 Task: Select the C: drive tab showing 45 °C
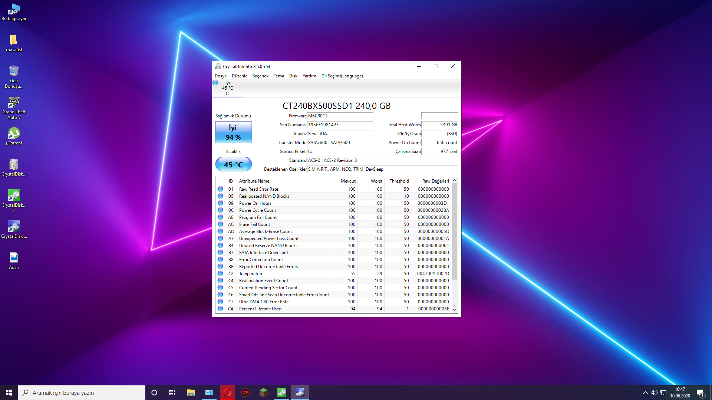(227, 88)
